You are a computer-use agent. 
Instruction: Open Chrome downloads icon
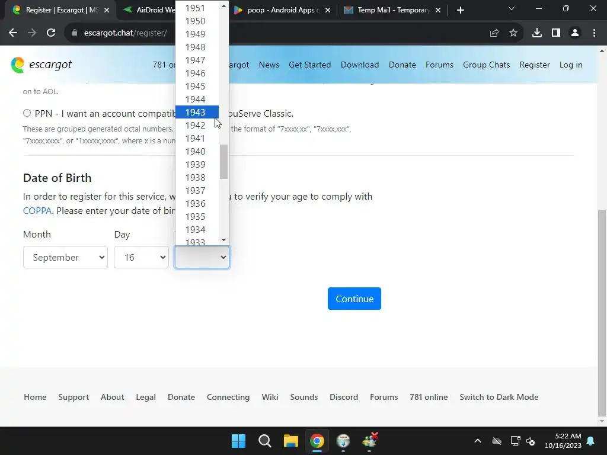537,33
